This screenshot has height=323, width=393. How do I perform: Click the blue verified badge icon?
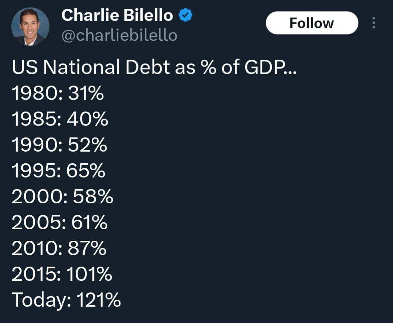click(x=185, y=15)
